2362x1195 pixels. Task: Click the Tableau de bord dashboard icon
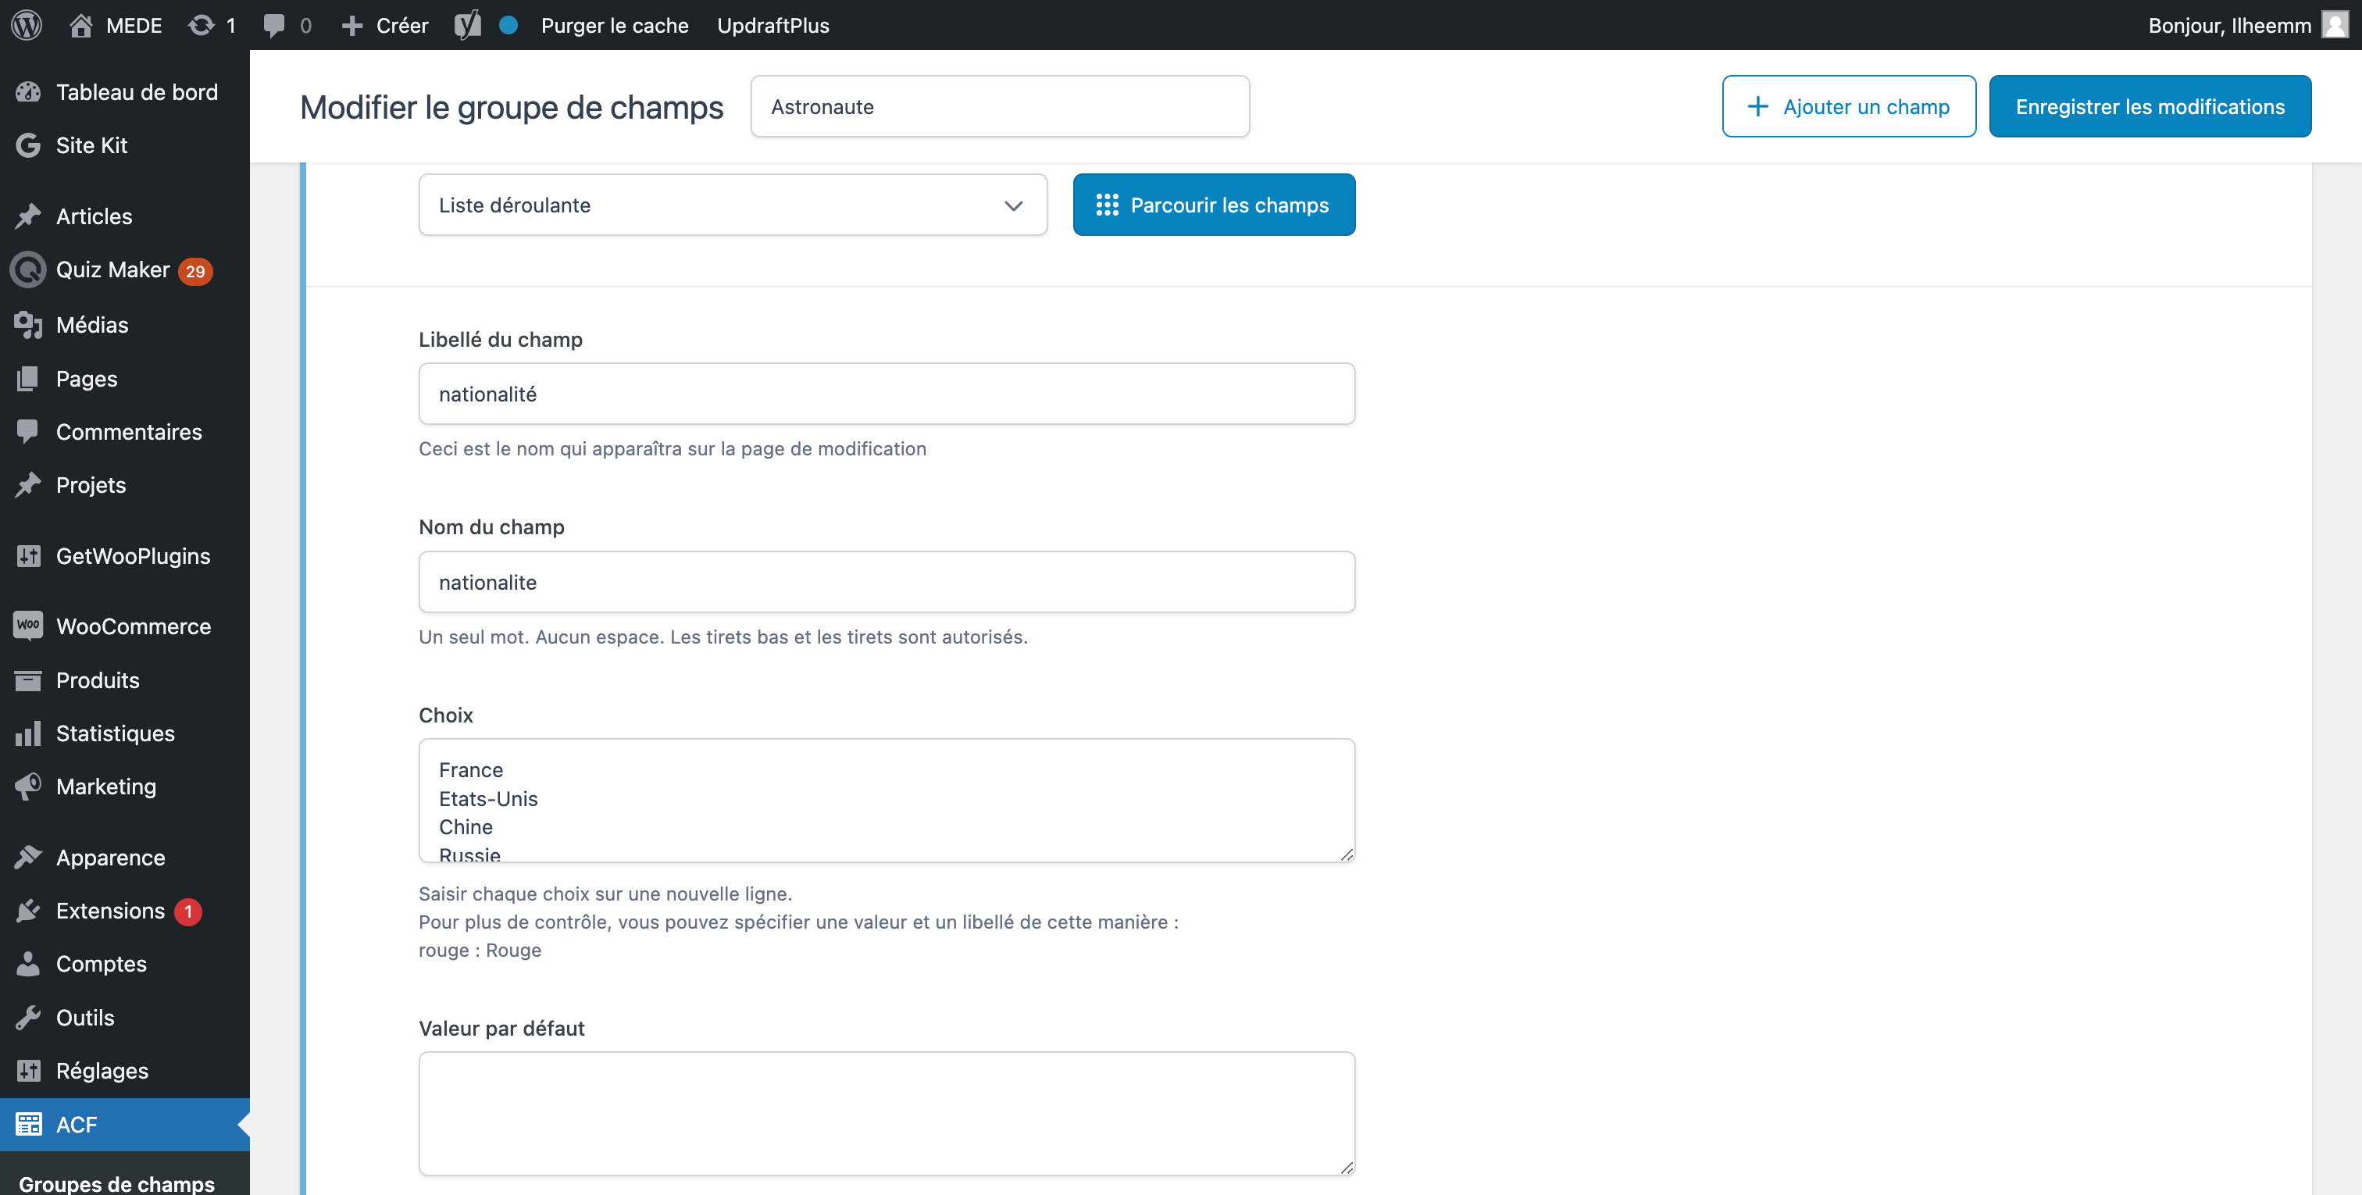(28, 91)
